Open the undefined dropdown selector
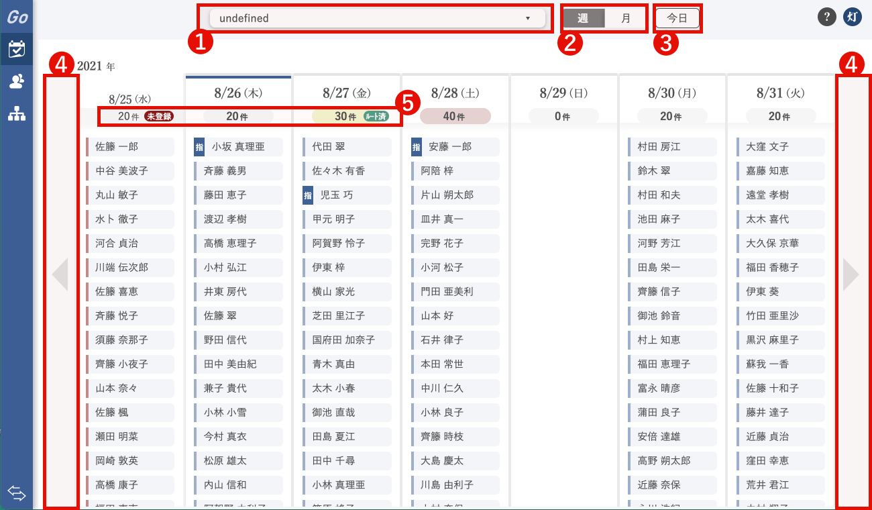The width and height of the screenshot is (872, 510). pyautogui.click(x=378, y=18)
